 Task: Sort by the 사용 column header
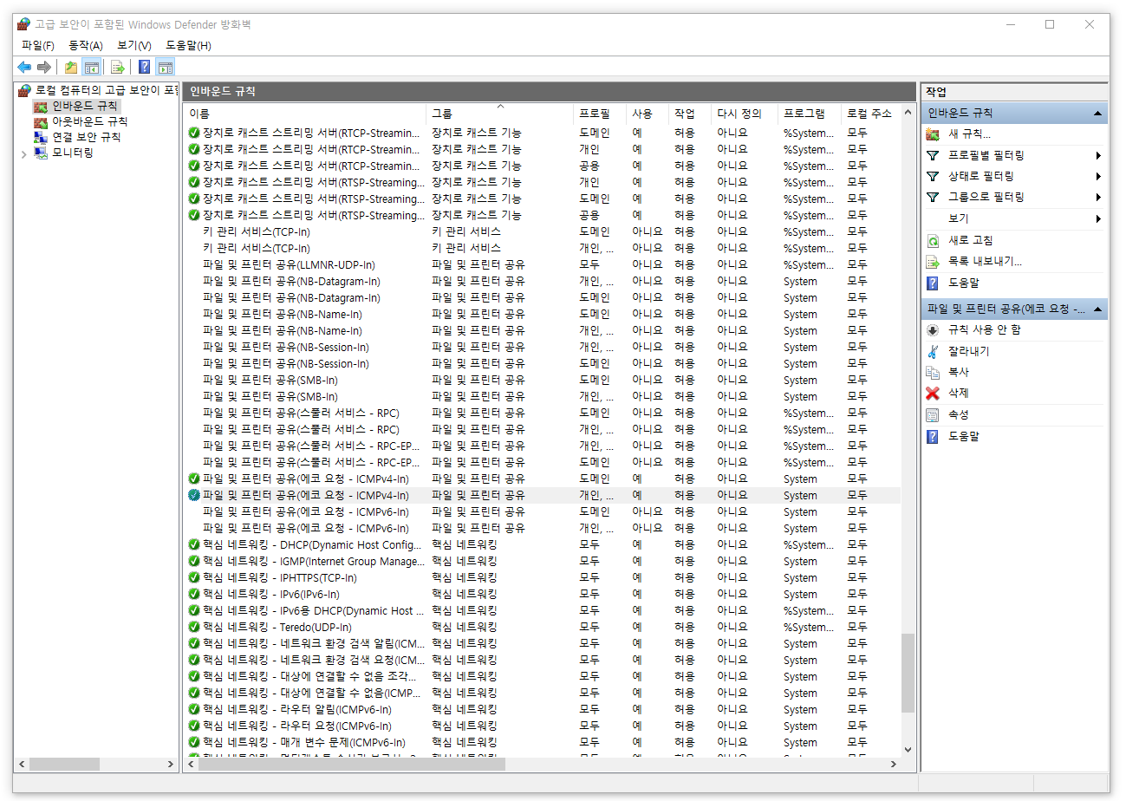[648, 114]
